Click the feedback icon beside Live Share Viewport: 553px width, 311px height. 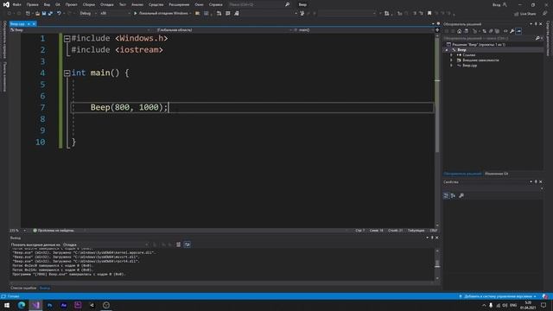[545, 14]
